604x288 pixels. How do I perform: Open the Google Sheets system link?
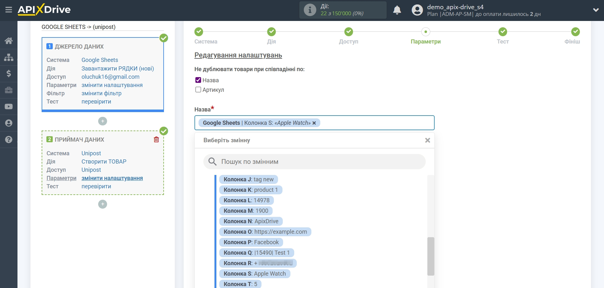click(x=99, y=60)
